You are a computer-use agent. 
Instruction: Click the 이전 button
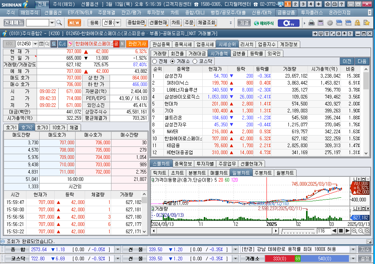tap(347, 62)
